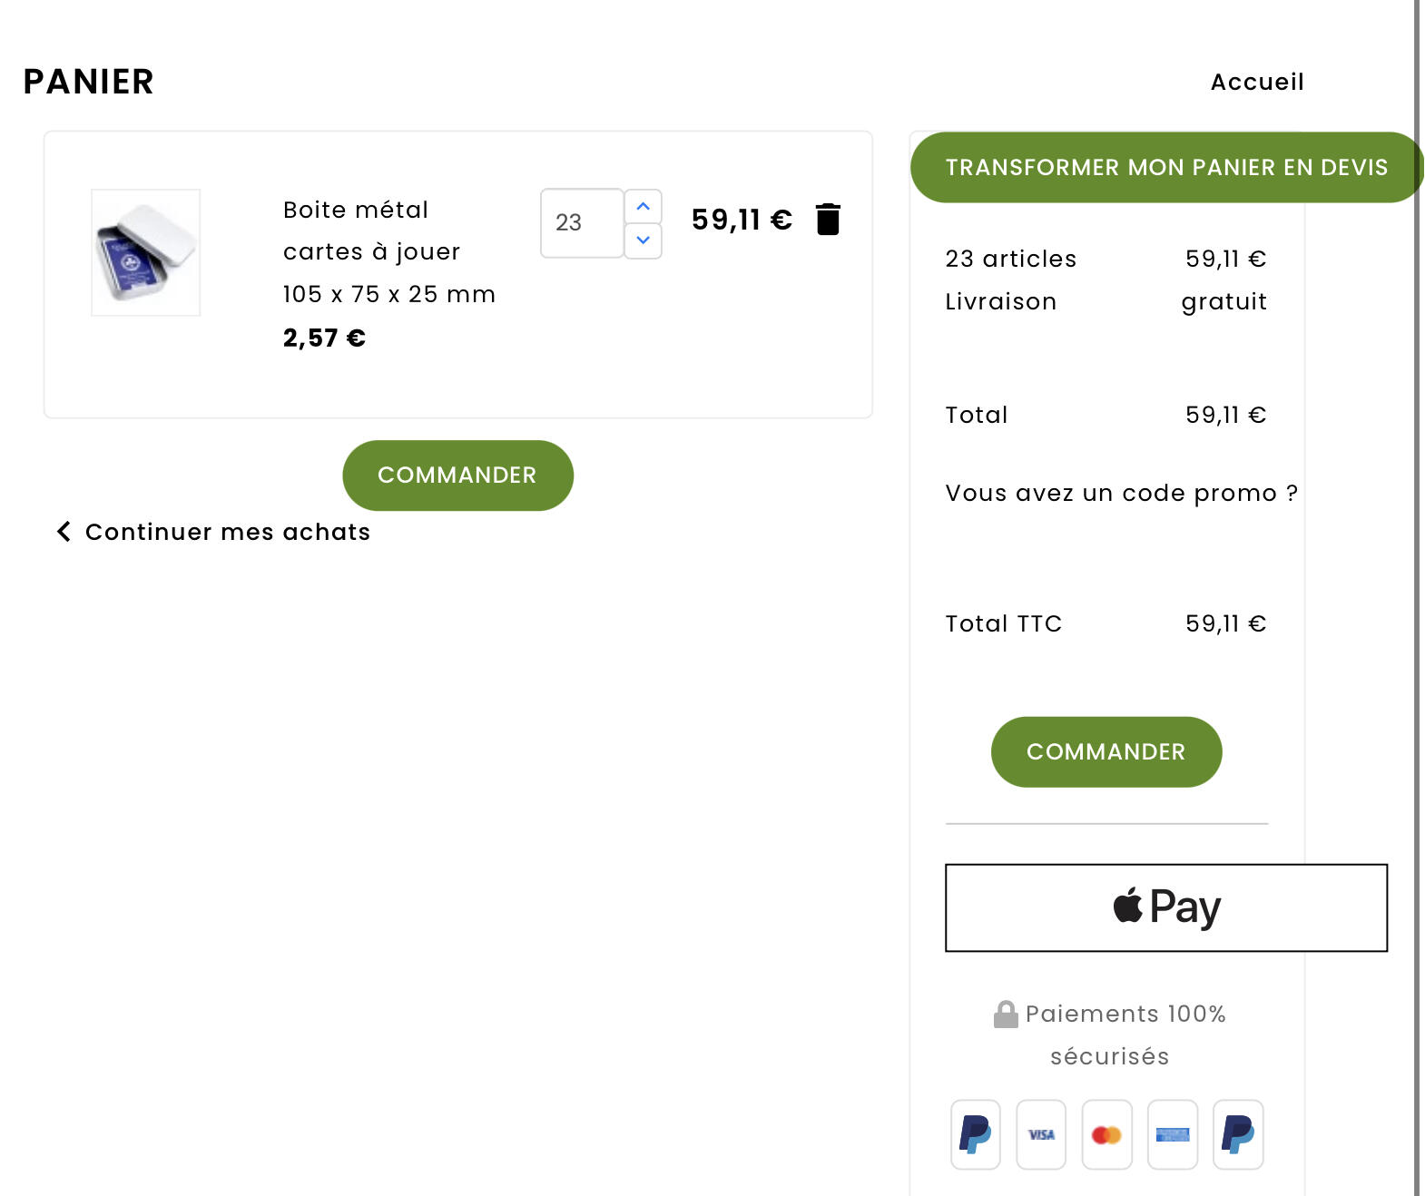Decrease quantity with the down arrow
1425x1196 pixels.
tap(643, 240)
